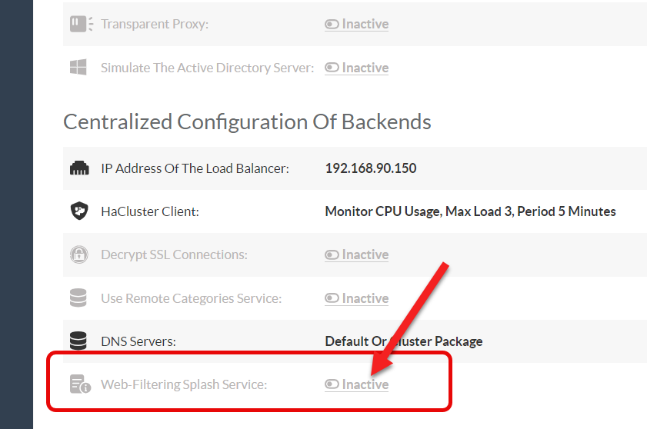The image size is (647, 429).
Task: Click the Remote Categories Service database icon
Action: [78, 298]
